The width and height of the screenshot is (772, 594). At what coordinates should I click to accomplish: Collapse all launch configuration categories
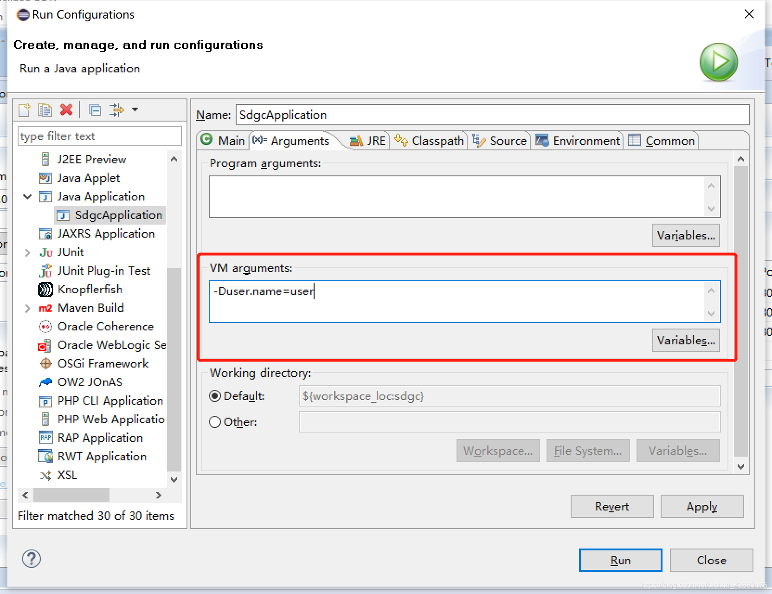[95, 110]
